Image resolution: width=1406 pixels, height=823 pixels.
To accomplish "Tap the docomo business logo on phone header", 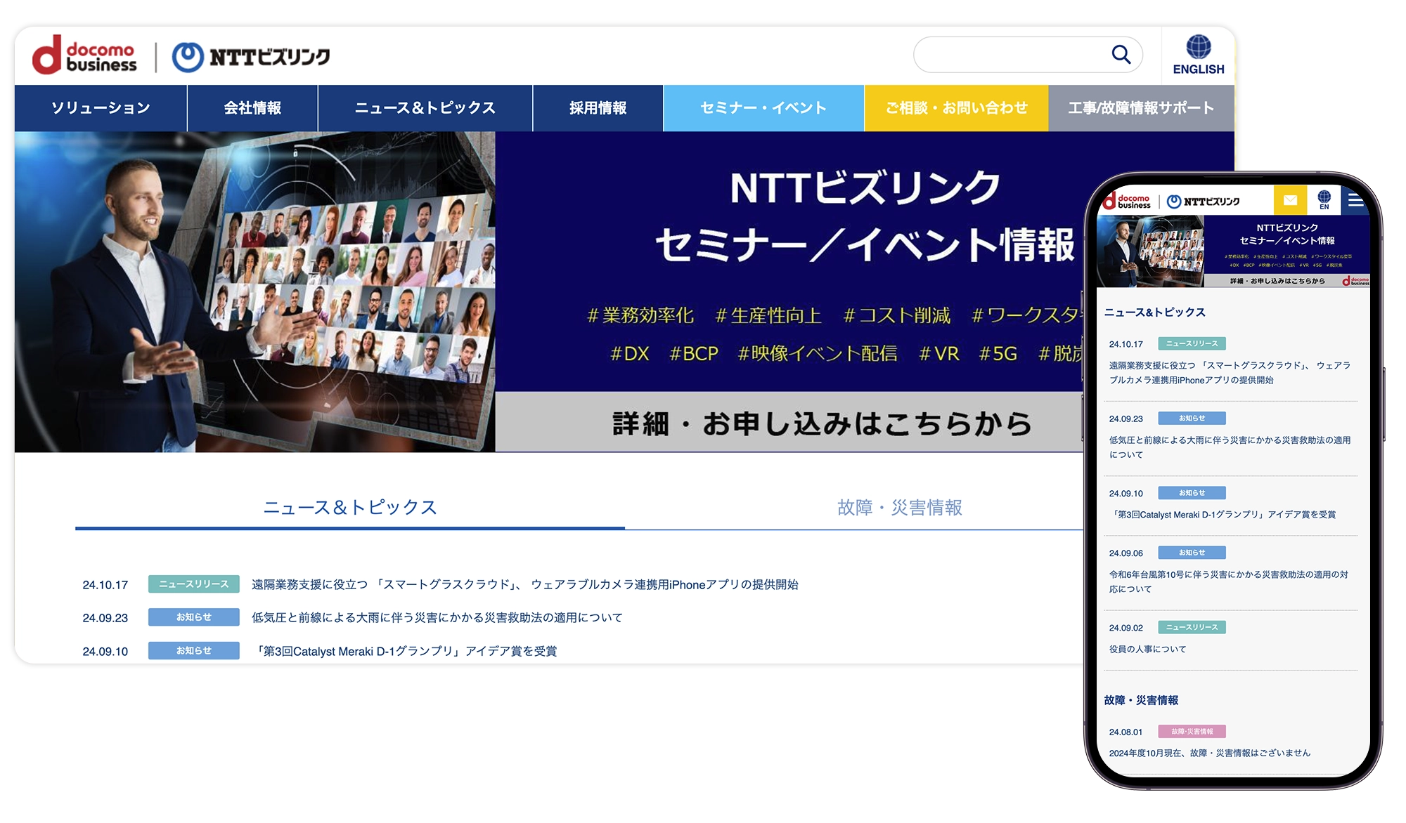I will (x=1127, y=202).
